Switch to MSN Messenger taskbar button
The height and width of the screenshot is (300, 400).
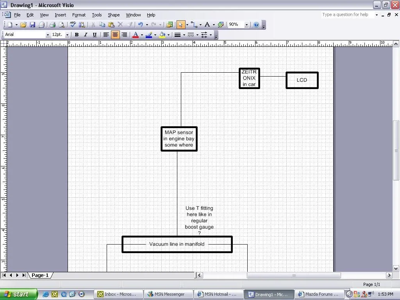point(168,294)
